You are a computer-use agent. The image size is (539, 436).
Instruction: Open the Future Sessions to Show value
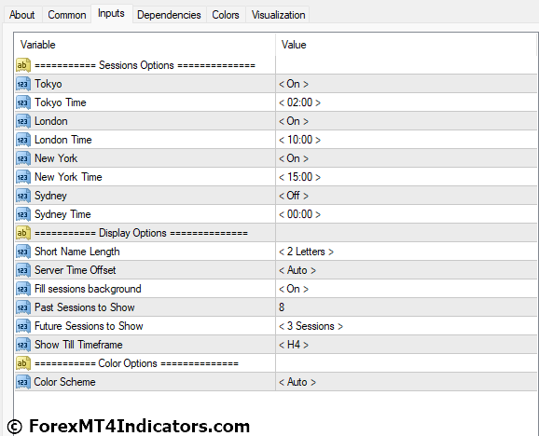pyautogui.click(x=311, y=326)
